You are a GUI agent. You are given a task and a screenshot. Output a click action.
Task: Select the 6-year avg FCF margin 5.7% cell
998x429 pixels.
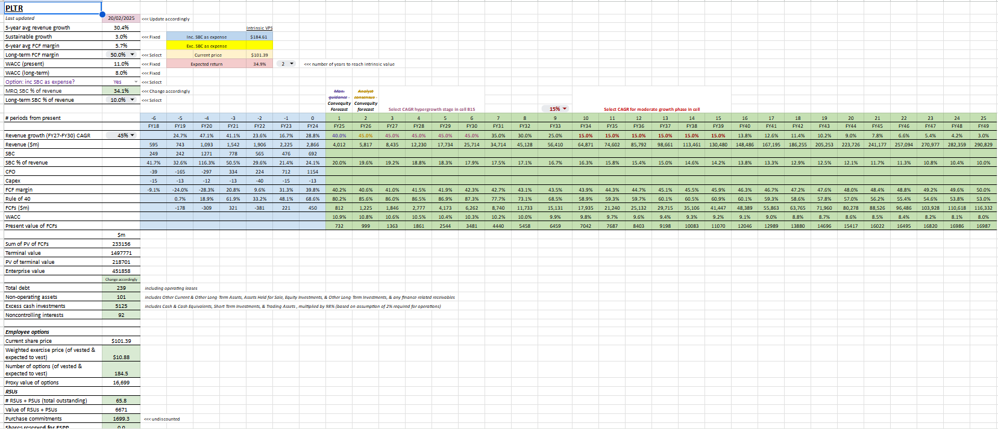(121, 46)
